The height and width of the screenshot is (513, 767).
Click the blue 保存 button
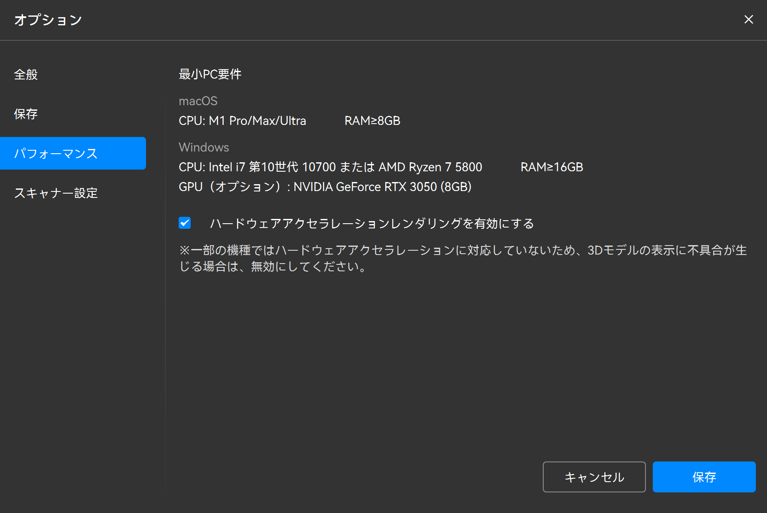pos(704,477)
